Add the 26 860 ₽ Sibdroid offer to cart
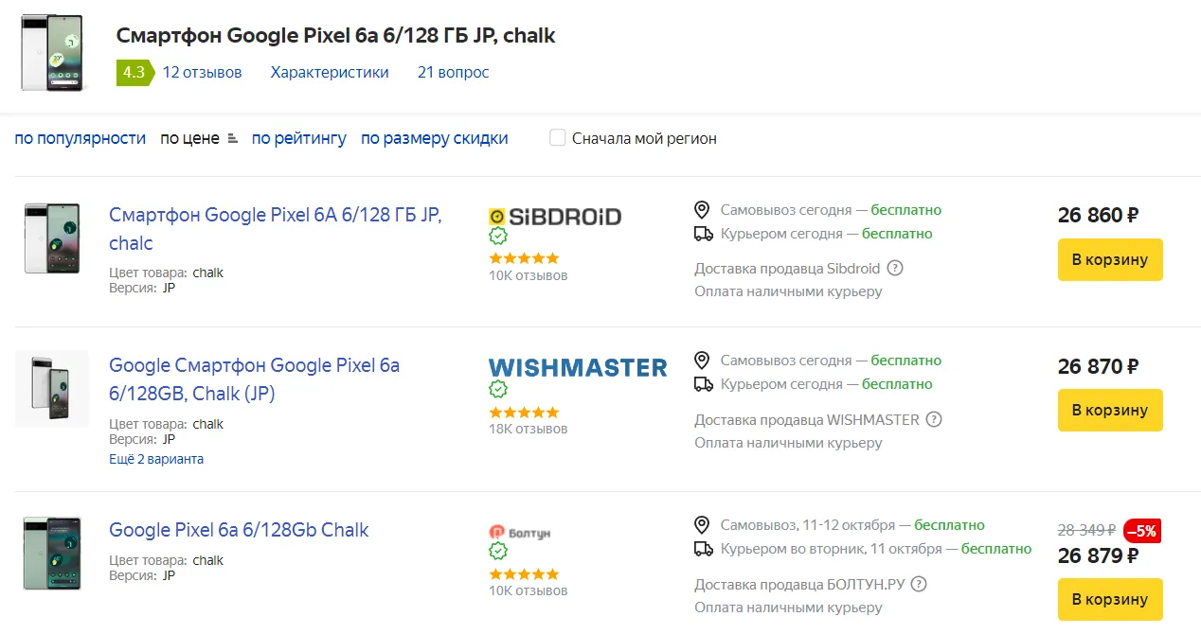The image size is (1201, 634). [1109, 259]
